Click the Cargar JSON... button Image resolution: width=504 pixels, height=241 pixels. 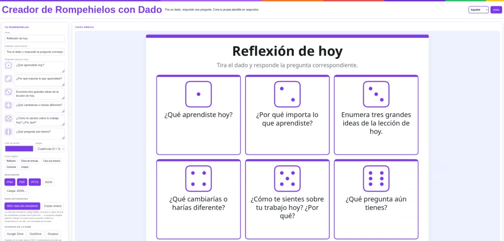coord(17,191)
